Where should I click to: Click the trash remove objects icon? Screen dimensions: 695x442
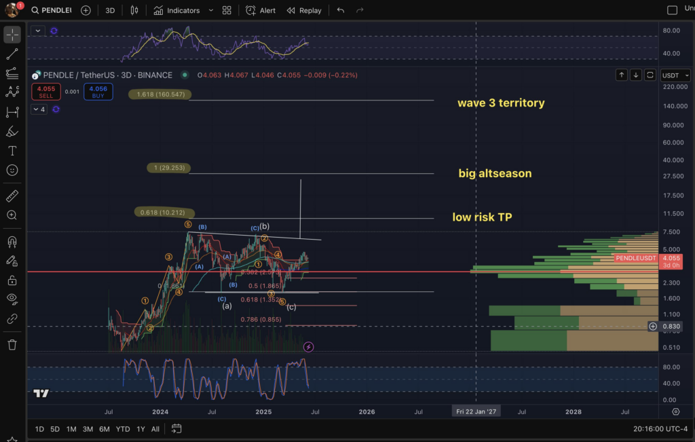coord(12,344)
